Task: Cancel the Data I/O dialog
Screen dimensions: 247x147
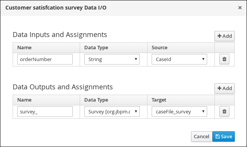Action: [202, 136]
